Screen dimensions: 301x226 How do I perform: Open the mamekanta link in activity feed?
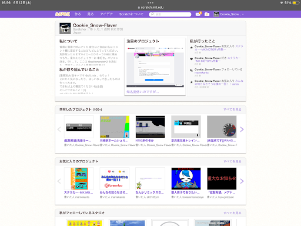202,72
